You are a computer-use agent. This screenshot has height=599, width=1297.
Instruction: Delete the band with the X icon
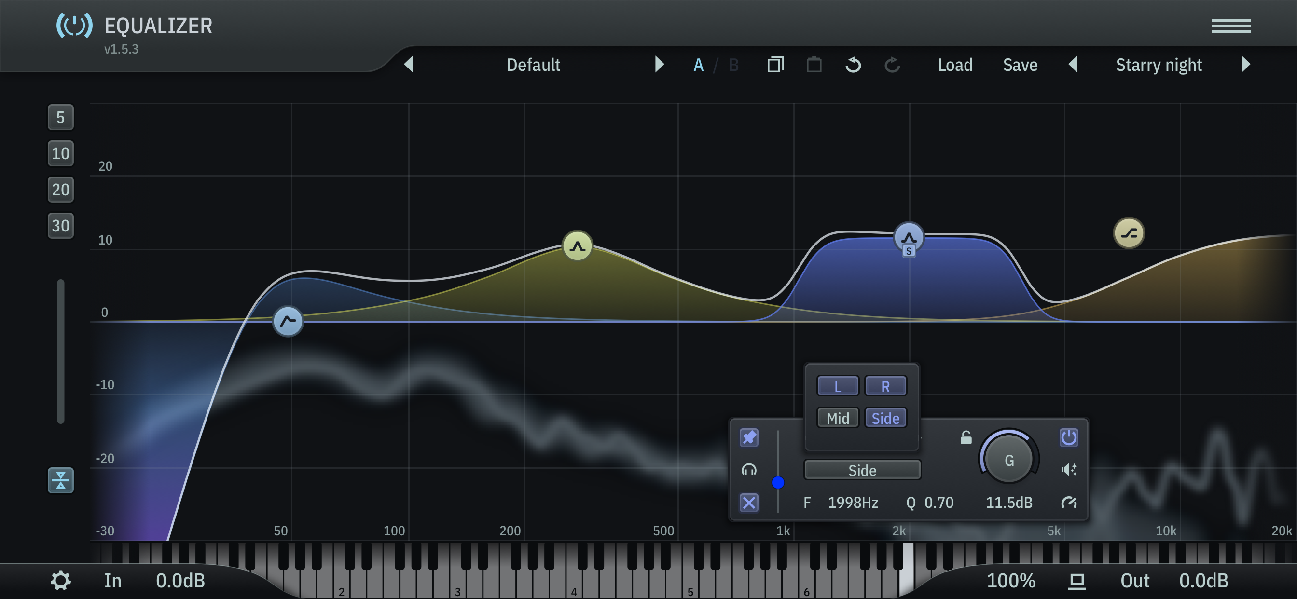pyautogui.click(x=749, y=503)
